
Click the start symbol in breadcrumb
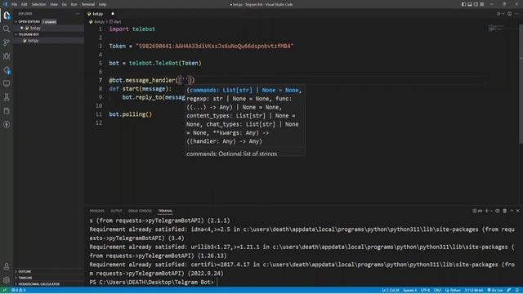(x=115, y=22)
